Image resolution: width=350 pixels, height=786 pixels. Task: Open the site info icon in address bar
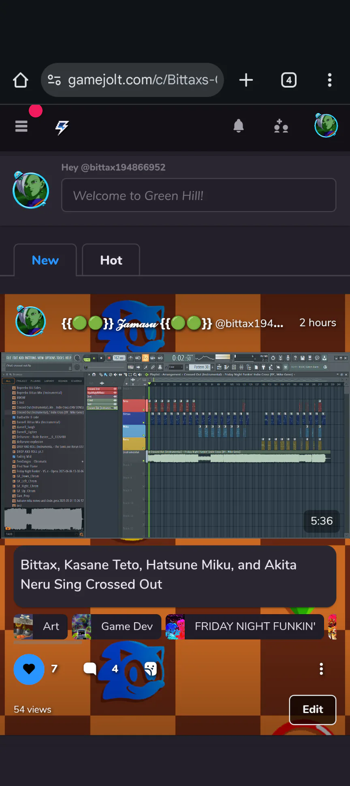pos(54,80)
